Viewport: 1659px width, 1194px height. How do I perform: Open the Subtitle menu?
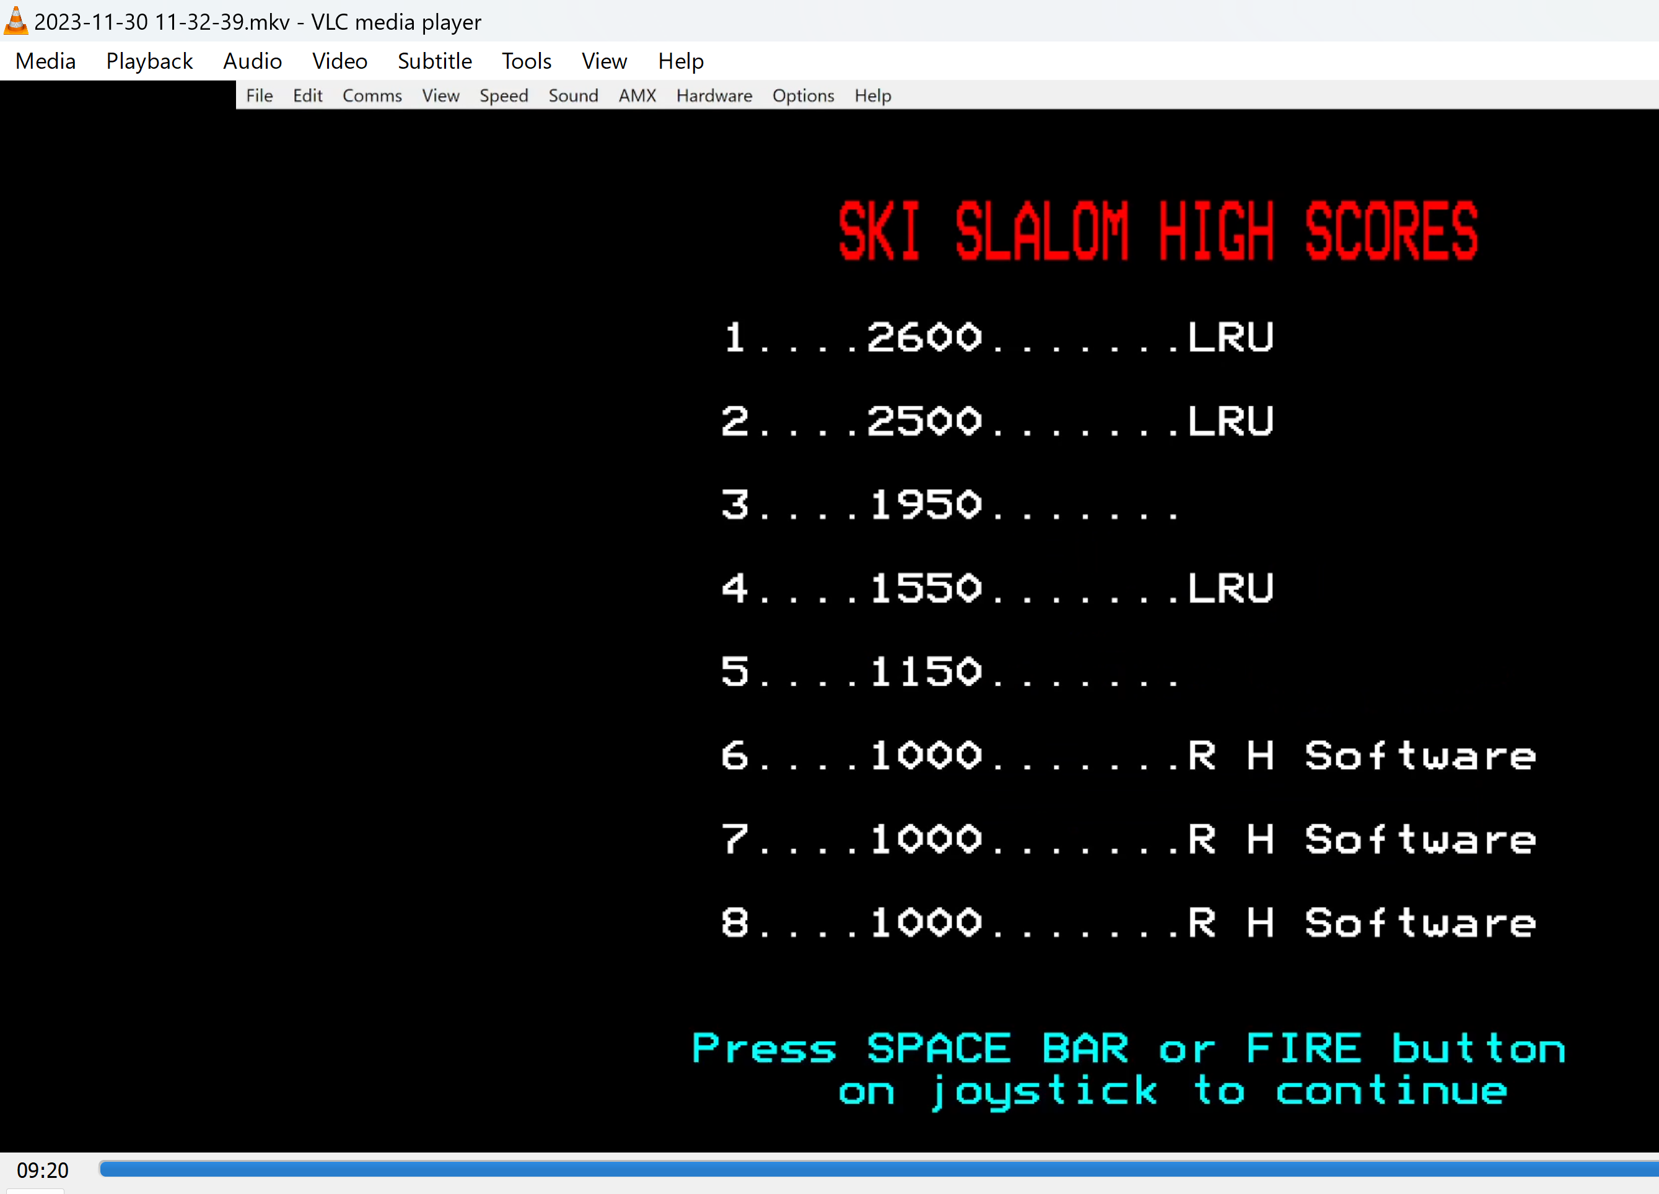point(434,61)
